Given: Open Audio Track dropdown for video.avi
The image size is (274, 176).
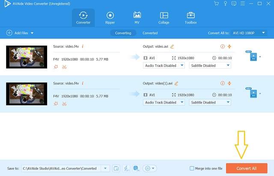Looking at the screenshot, I should click(x=164, y=66).
